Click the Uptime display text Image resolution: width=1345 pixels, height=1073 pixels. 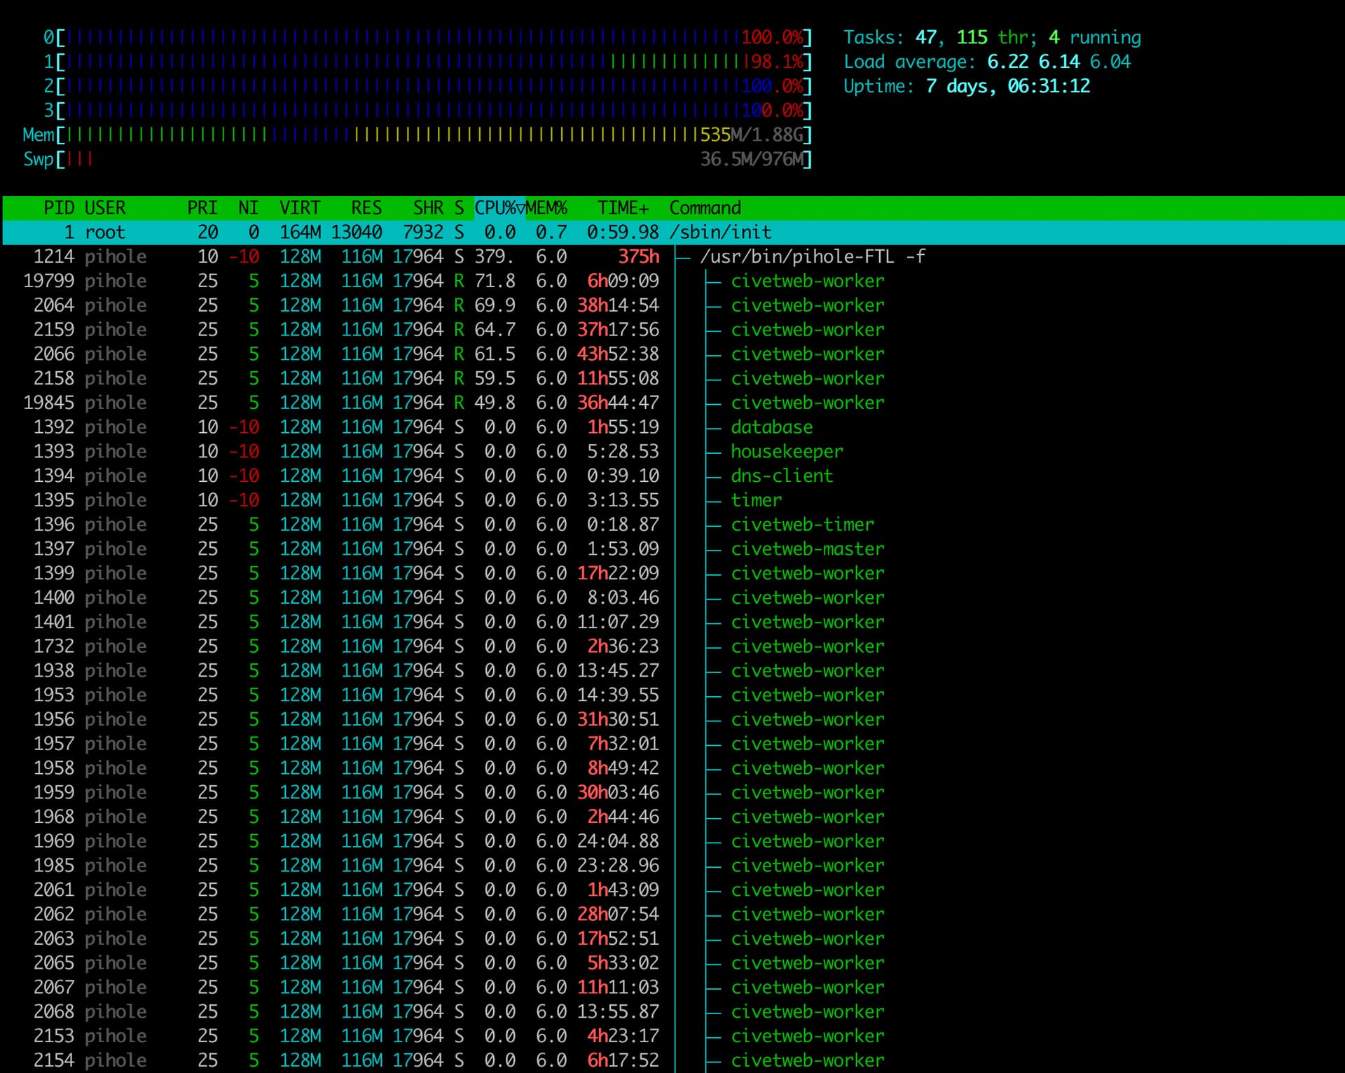point(966,86)
